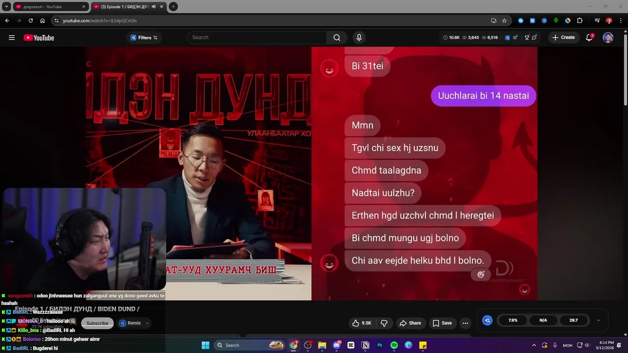Viewport: 628px width, 353px height.
Task: Open the volume control in system tray
Action: 587,345
